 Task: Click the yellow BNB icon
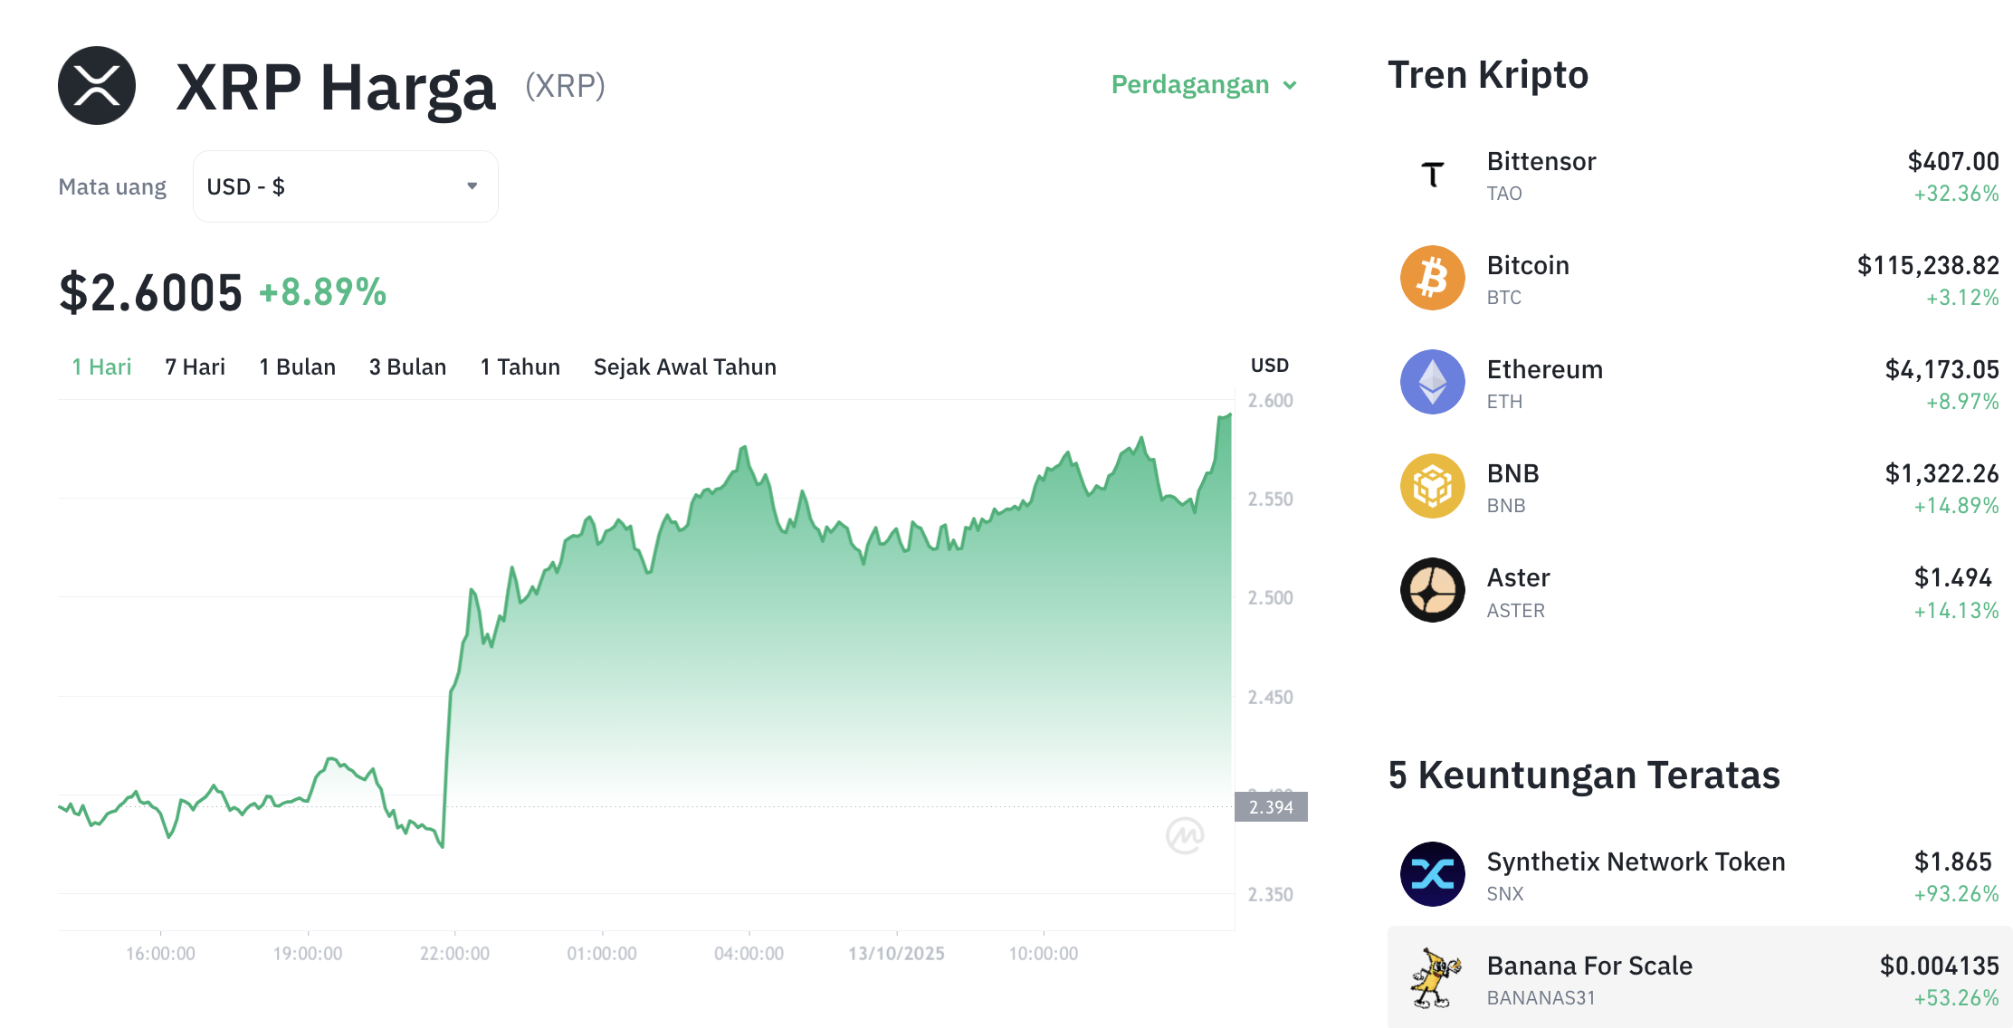tap(1432, 487)
